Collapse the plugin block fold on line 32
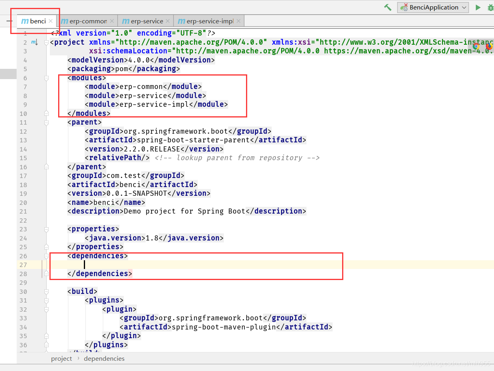Screen dimensions: 494x371 (47, 309)
